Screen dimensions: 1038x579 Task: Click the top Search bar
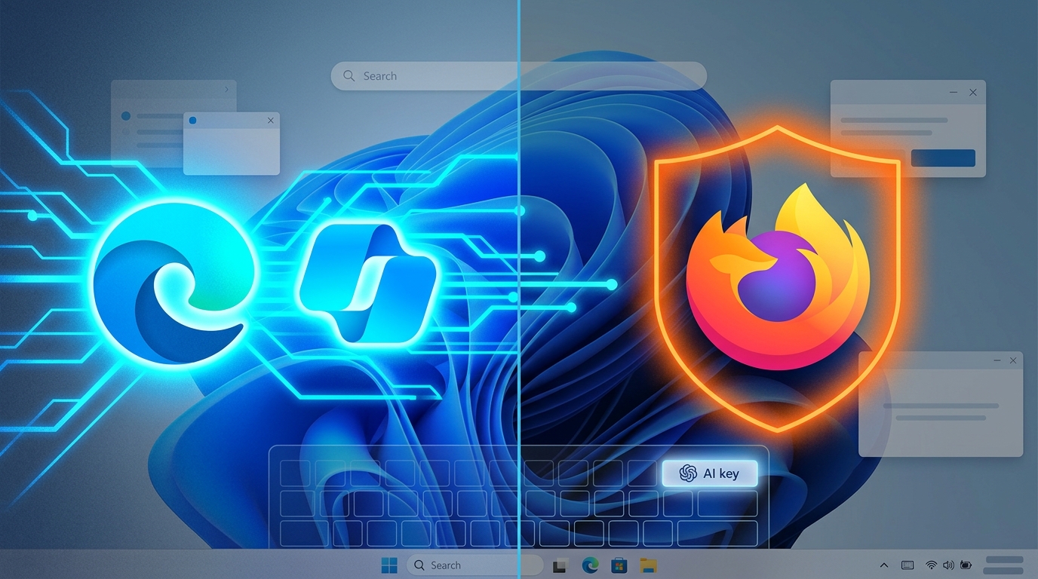coord(519,76)
